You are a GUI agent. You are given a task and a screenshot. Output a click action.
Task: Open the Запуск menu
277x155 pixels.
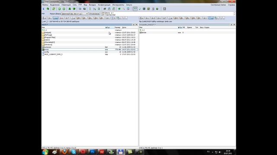click(129, 5)
